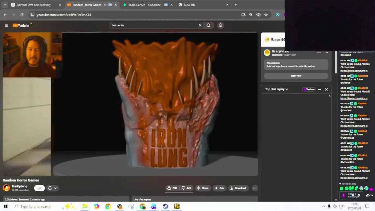Open zoom magnifier in address bar
The width and height of the screenshot is (375, 211).
[x=251, y=15]
